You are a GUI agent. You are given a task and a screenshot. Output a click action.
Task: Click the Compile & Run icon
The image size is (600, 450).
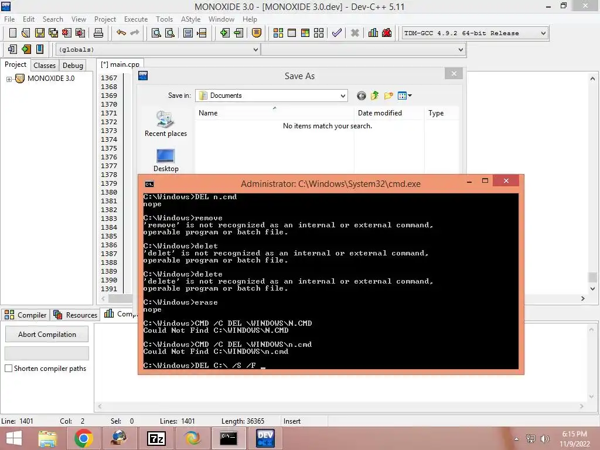point(305,33)
